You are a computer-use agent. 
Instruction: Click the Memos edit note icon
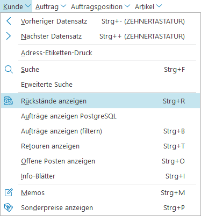coord(9,192)
